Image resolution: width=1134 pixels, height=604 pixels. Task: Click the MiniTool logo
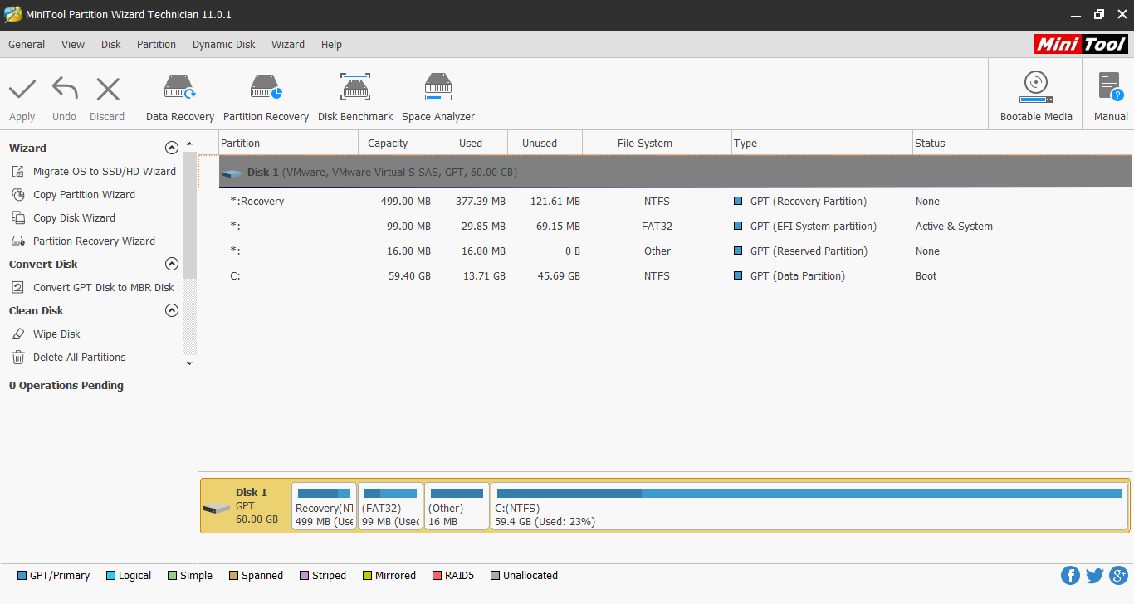(1081, 44)
